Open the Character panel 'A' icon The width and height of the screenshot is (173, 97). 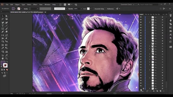click(171, 34)
